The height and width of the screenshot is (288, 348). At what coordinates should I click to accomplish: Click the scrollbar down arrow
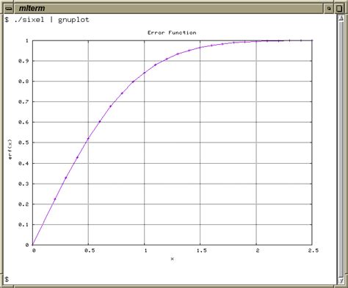pos(341,281)
